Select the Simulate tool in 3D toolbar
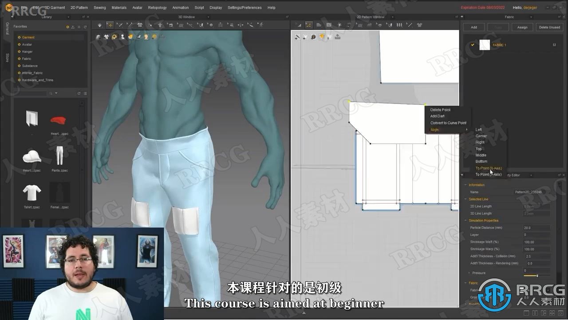Image resolution: width=568 pixels, height=320 pixels. 99,25
